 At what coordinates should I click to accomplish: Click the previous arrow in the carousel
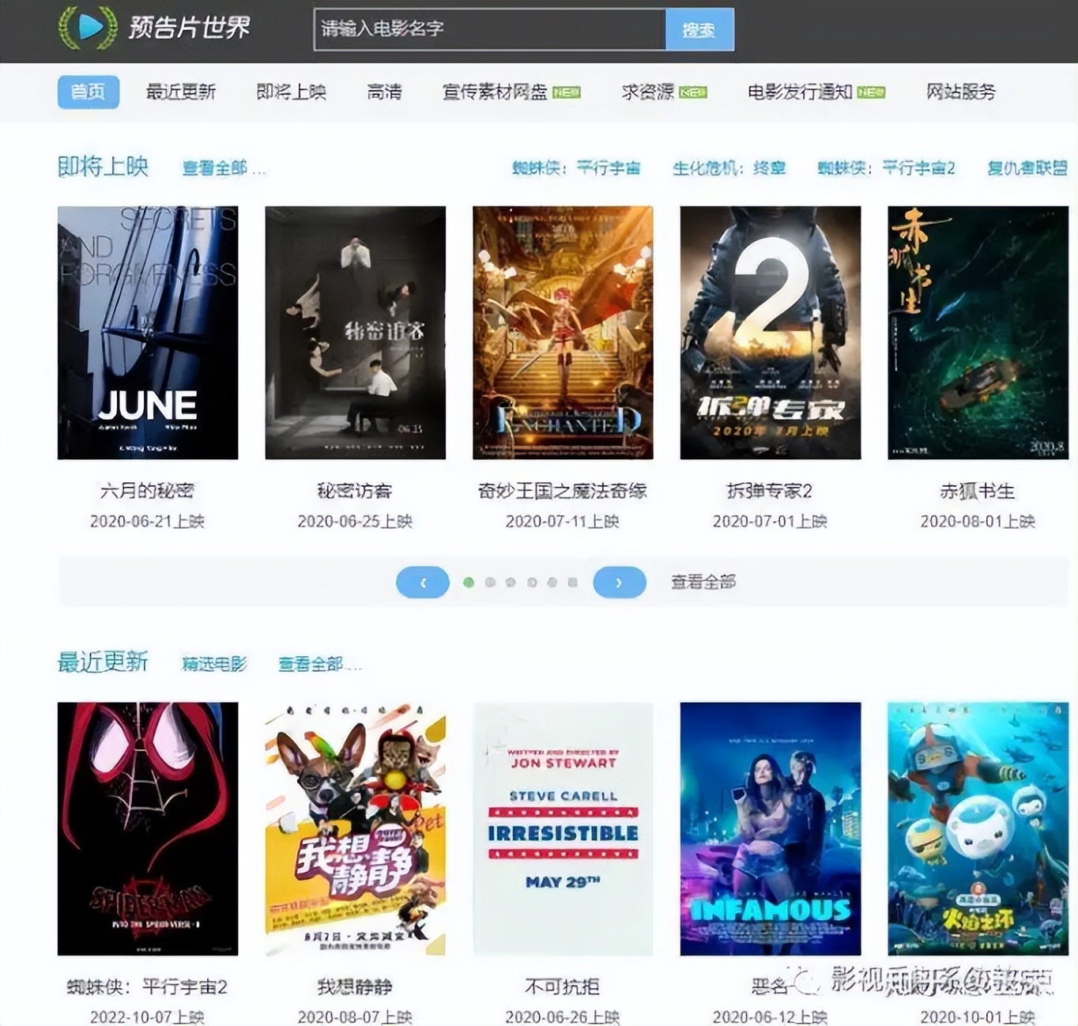[422, 583]
